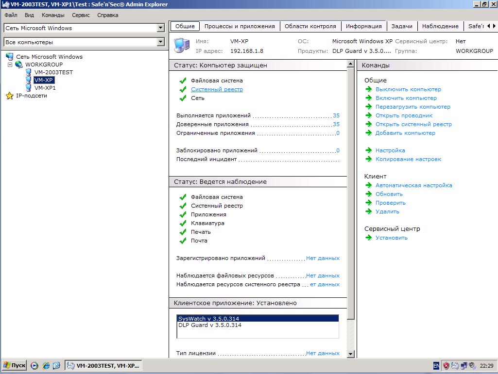Open Windows Media Player from quick launch
The height and width of the screenshot is (374, 498).
tap(34, 366)
